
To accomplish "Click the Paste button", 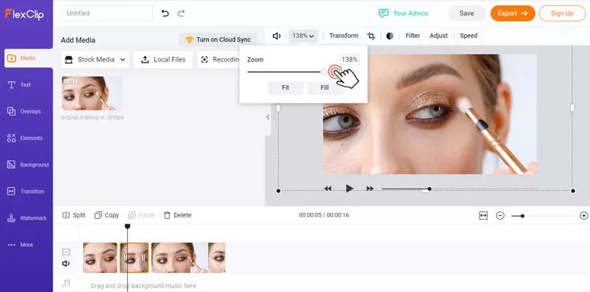I will click(141, 215).
